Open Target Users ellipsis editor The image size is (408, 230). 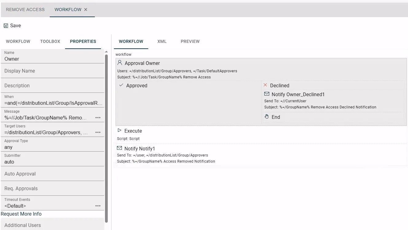coord(98,132)
